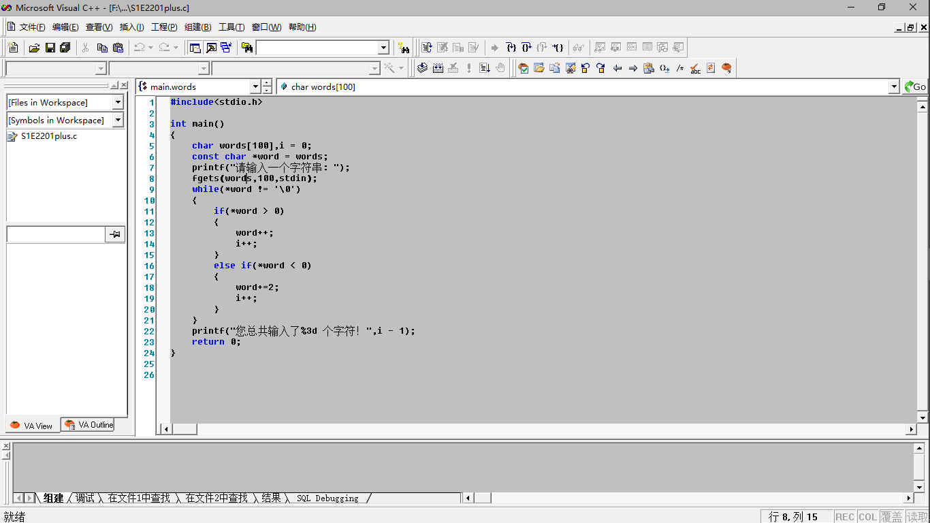Open the Files in Workspace dropdown
Viewport: 930px width, 523px height.
tap(118, 102)
